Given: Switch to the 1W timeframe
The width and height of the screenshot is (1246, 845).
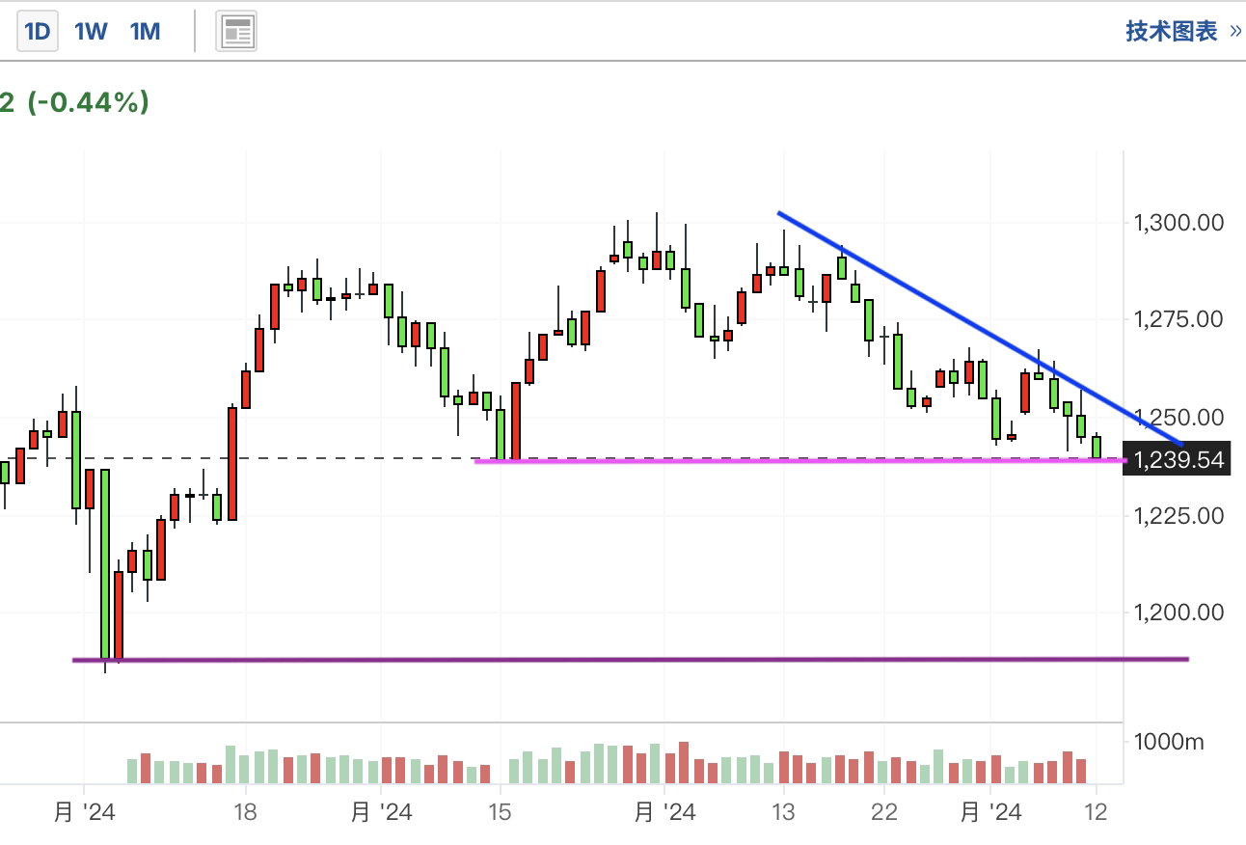Looking at the screenshot, I should tap(91, 32).
